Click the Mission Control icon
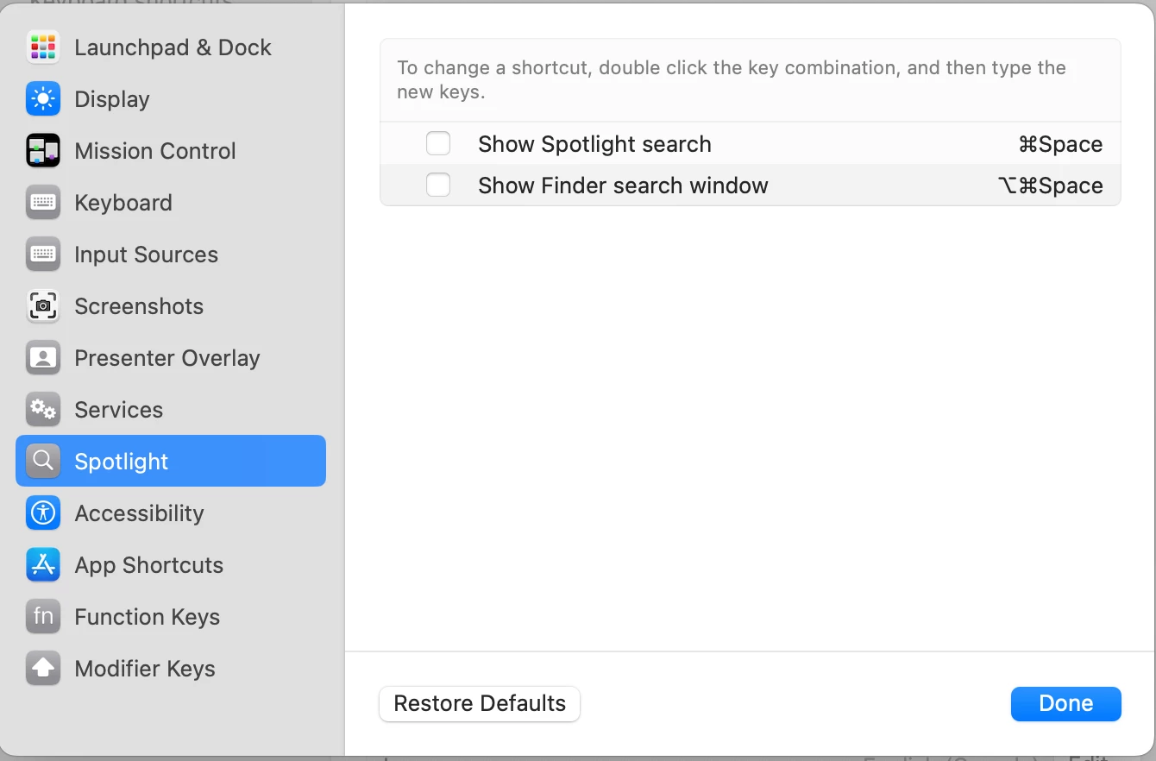This screenshot has height=761, width=1156. pyautogui.click(x=43, y=151)
